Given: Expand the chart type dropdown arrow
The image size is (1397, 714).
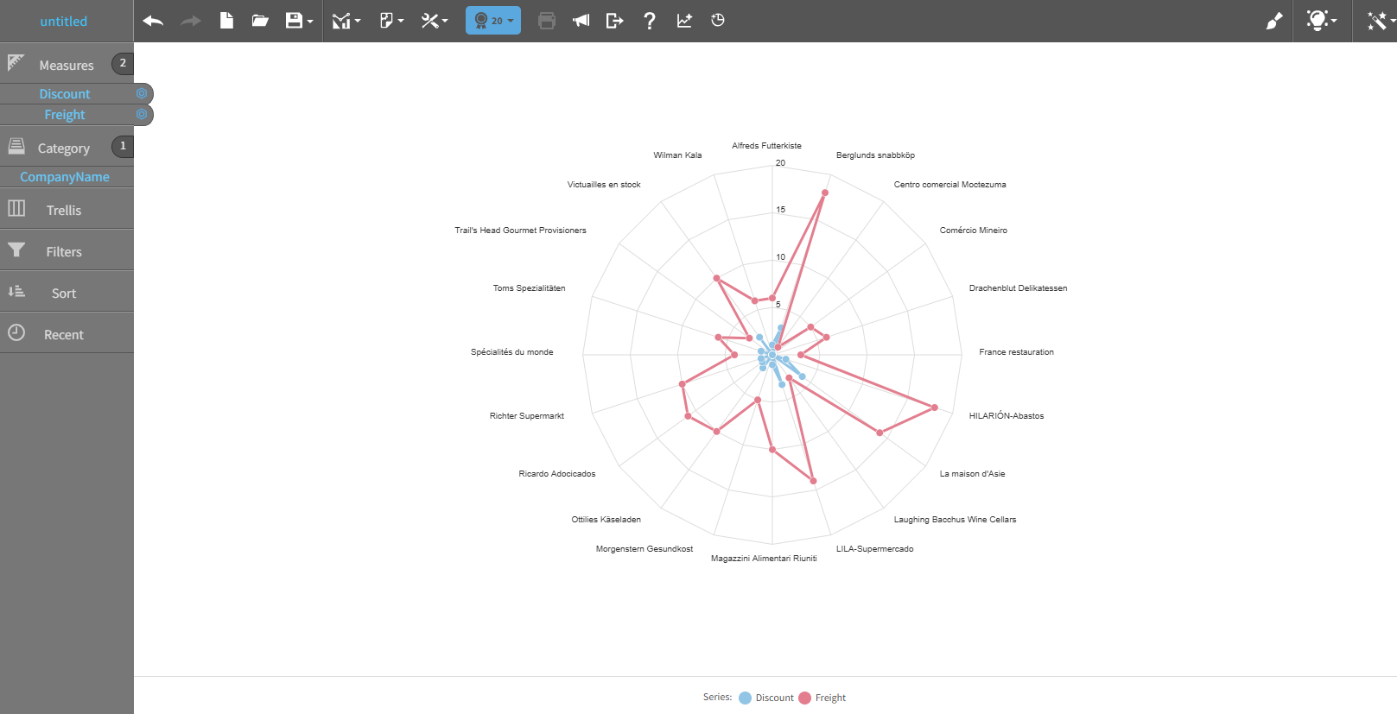Looking at the screenshot, I should 358,22.
